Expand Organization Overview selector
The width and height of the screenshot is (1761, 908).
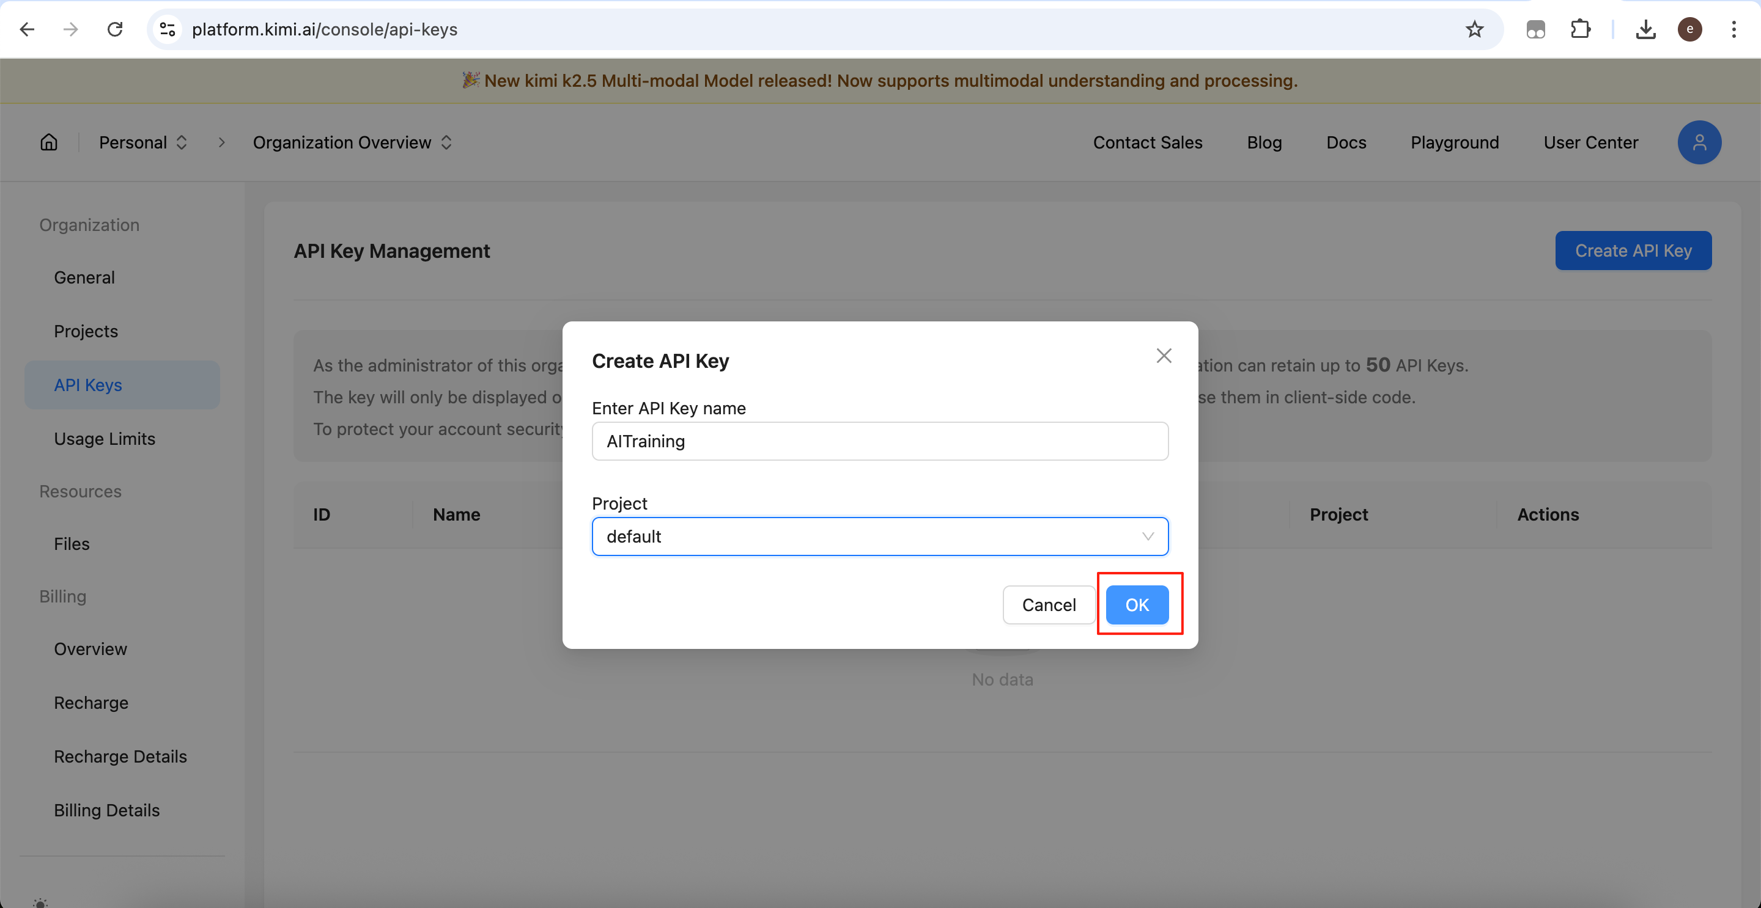point(352,142)
